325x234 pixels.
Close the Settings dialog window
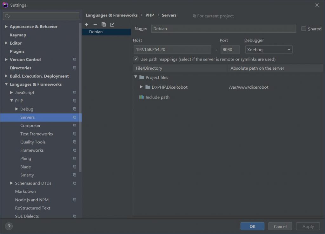[317, 5]
